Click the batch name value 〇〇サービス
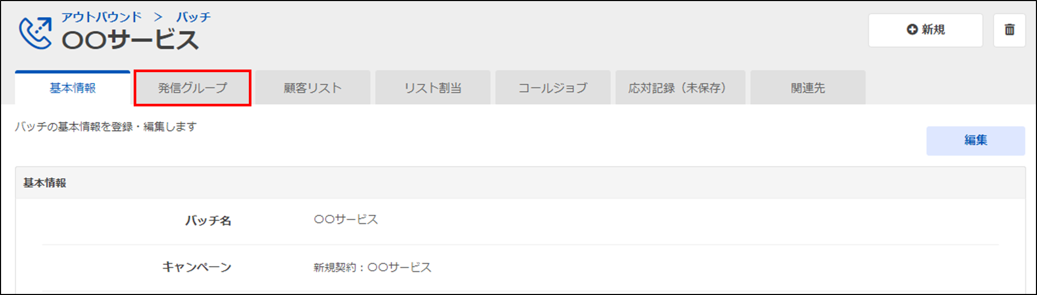The width and height of the screenshot is (1037, 295). tap(346, 220)
